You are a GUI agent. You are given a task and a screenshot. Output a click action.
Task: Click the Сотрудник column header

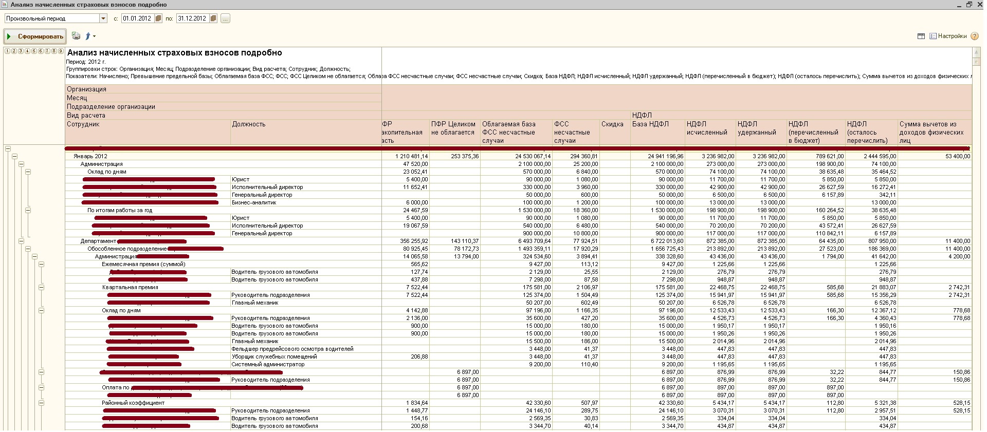[148, 132]
